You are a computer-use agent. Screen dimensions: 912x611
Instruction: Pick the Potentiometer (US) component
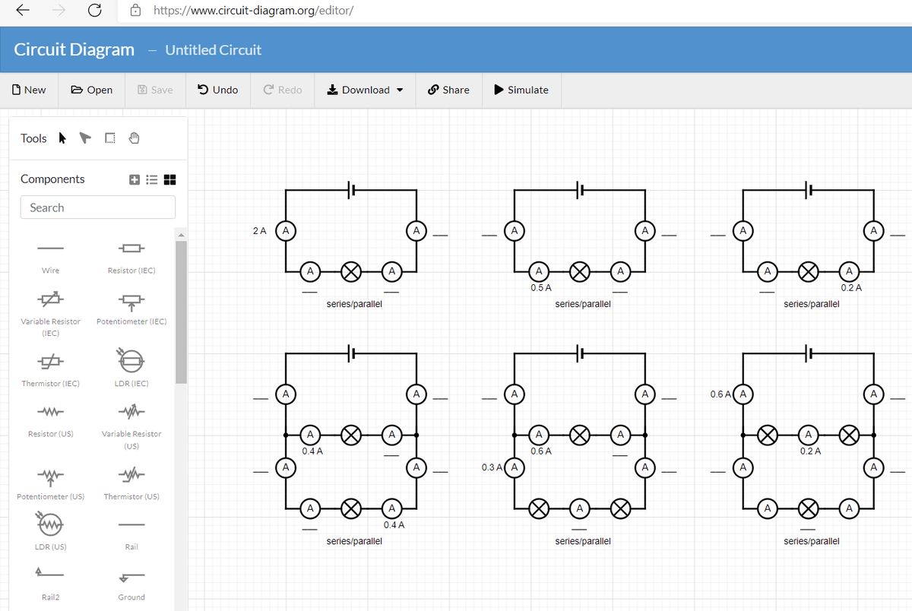51,483
